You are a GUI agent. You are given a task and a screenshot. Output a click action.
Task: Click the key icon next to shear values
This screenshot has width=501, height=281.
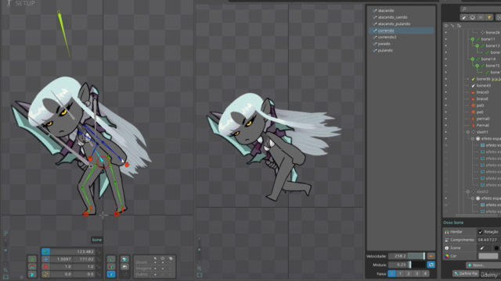coord(99,274)
